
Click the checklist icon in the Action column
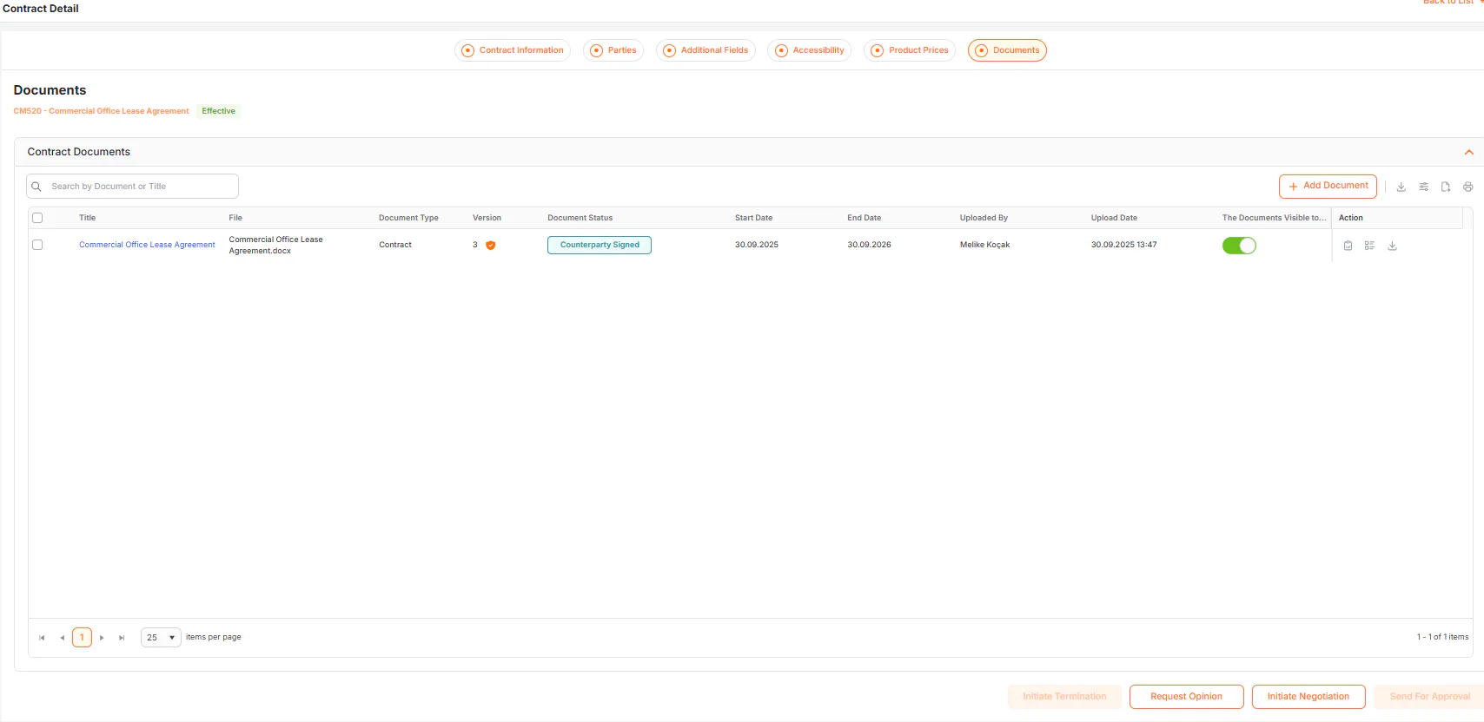tap(1369, 246)
